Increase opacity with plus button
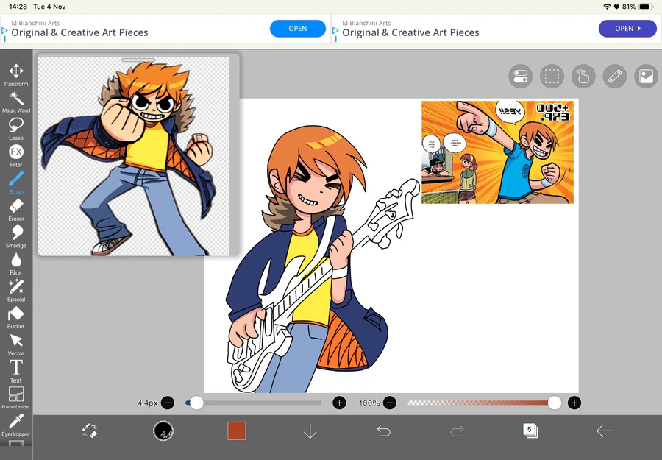Viewport: 662px width, 460px height. point(574,403)
